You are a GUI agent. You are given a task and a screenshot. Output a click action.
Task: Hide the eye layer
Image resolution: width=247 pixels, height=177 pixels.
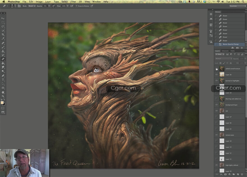click(x=216, y=111)
